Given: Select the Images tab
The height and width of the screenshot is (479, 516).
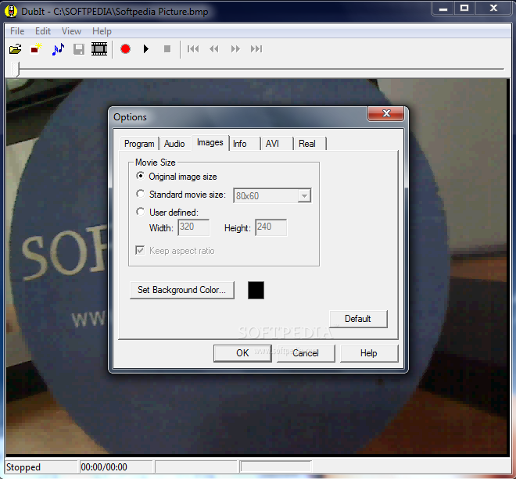Looking at the screenshot, I should click(210, 142).
